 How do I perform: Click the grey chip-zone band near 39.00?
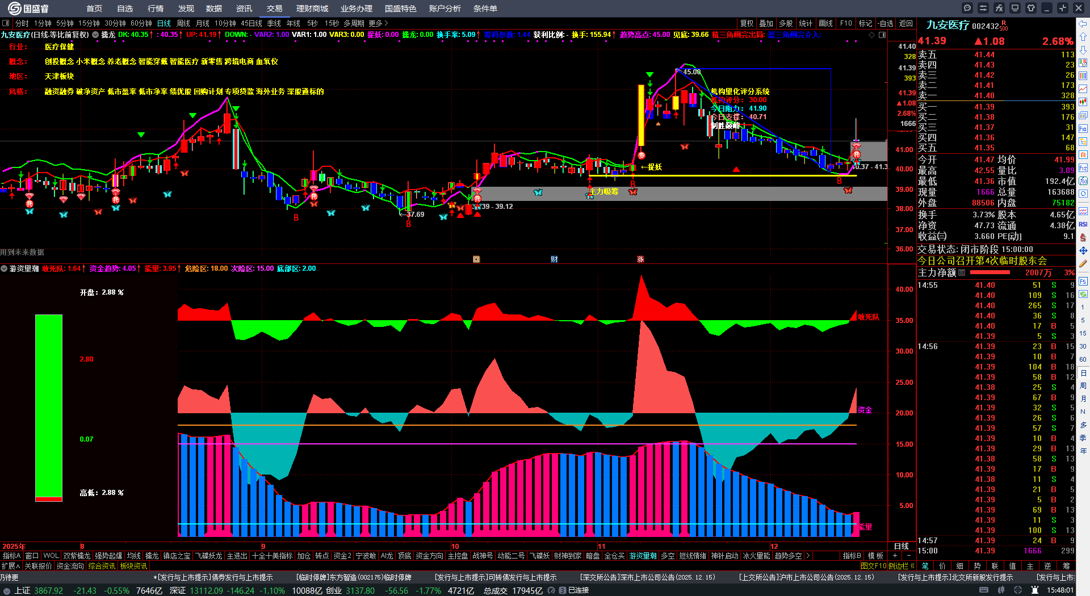coord(681,194)
